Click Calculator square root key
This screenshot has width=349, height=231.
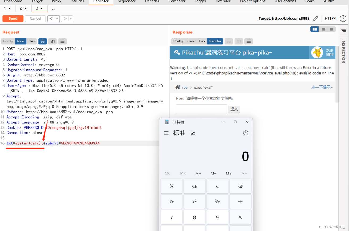tap(217, 202)
